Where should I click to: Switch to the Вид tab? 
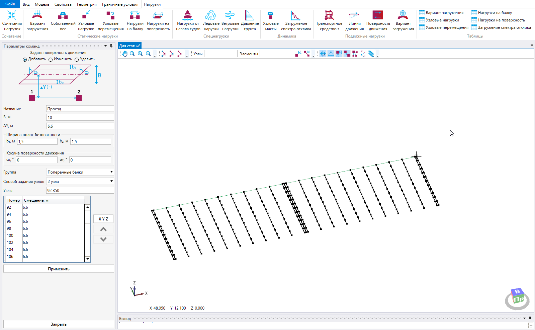[x=26, y=4]
